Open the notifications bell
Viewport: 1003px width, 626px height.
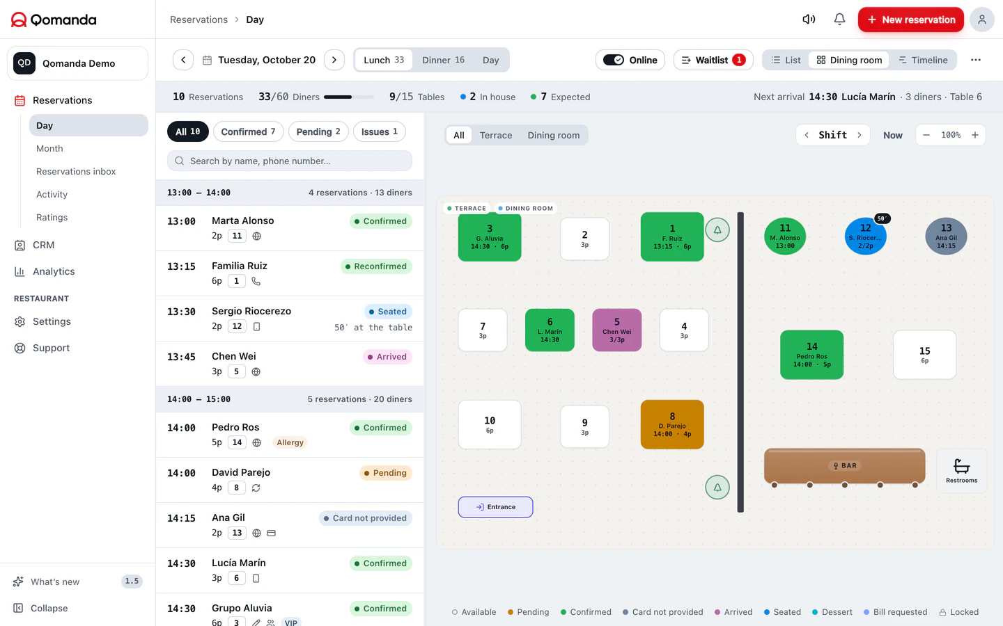click(x=839, y=19)
